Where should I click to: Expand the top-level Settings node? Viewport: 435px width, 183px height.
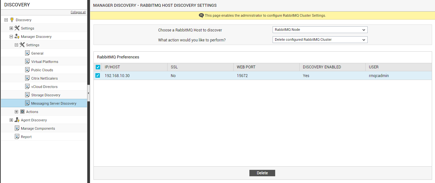11,28
